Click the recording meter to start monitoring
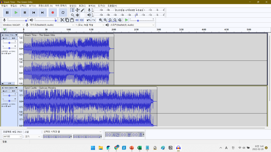Viewport: 271px width, 152px height. tap(129, 10)
